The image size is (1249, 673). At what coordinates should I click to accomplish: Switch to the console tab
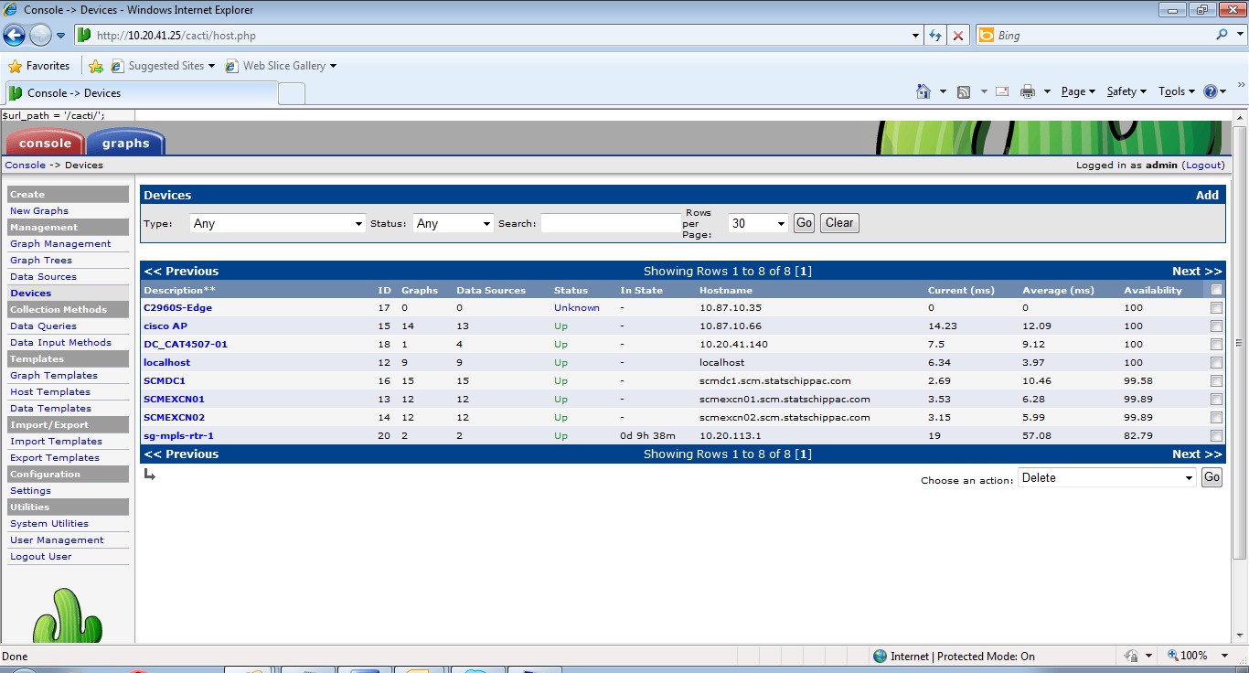point(45,143)
